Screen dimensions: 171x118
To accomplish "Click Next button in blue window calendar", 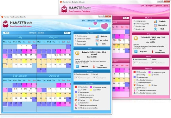I will click(x=67, y=33).
